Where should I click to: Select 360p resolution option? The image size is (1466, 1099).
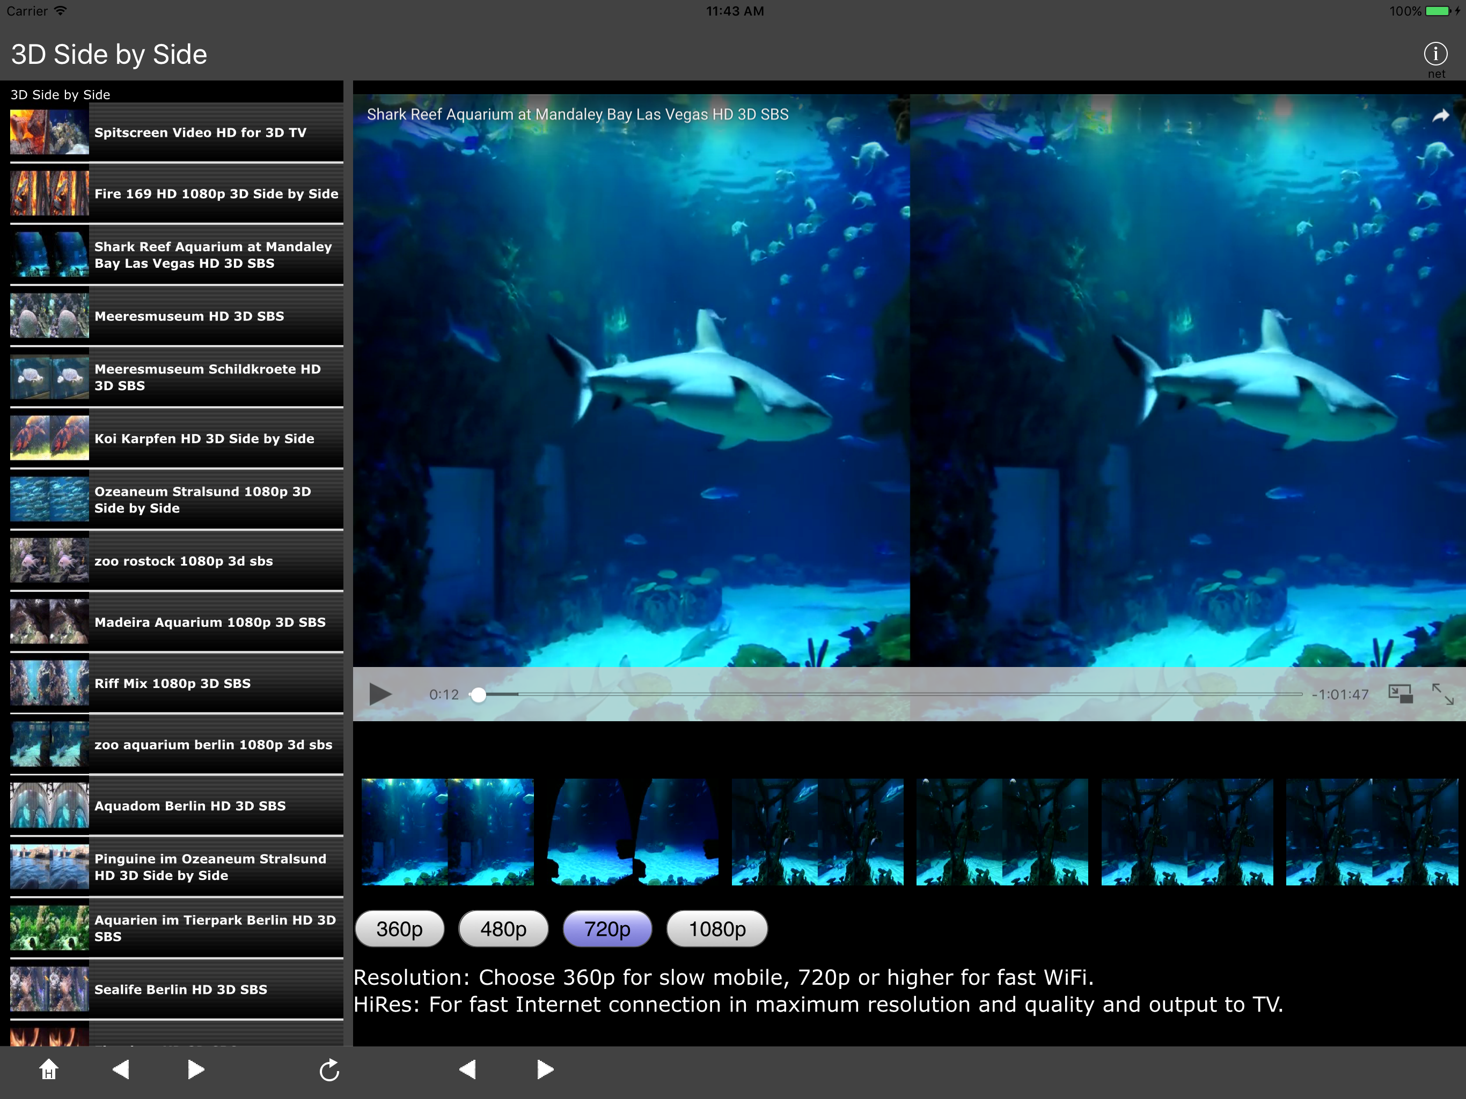400,929
